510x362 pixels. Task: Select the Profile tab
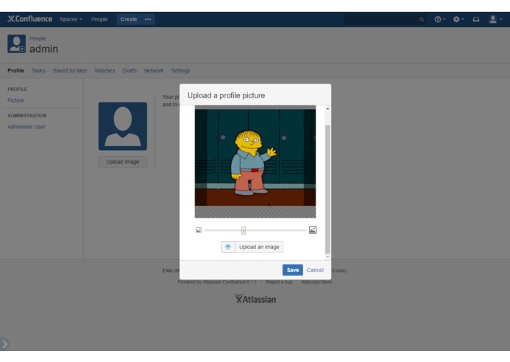[x=15, y=70]
